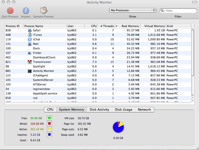This screenshot has height=150, width=199.
Task: Click the red Wired memory swatch
Action: (49, 123)
